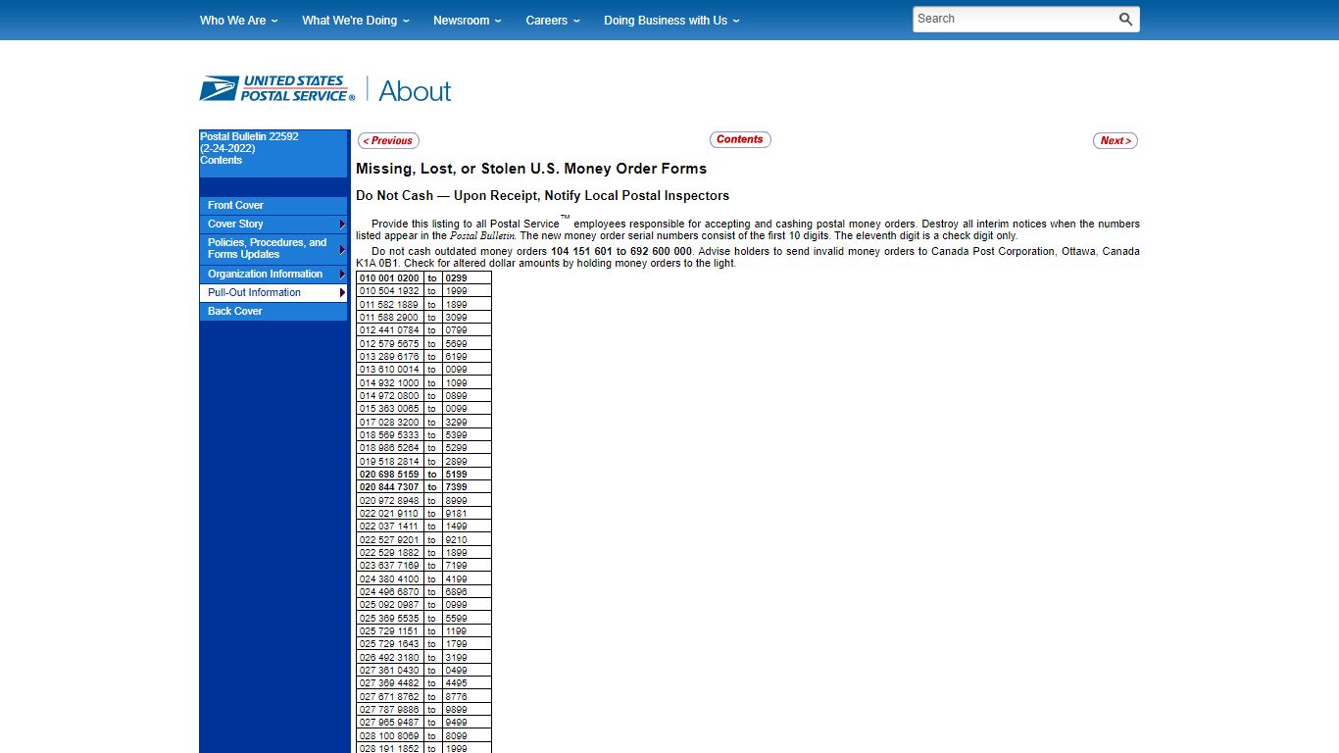Screen dimensions: 1339x753
Task: Click serial number 022 021 9110
Action: pos(389,514)
